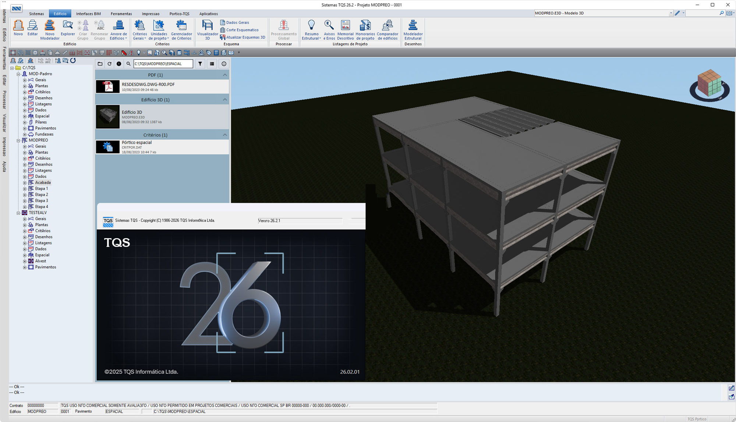The width and height of the screenshot is (736, 422).
Task: Collapse the PDF (1) section
Action: coord(225,75)
